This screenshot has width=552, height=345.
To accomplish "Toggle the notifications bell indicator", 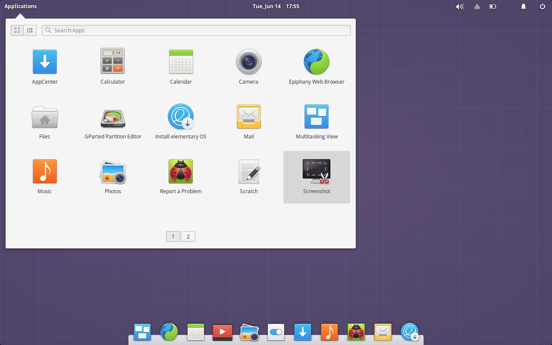I will (523, 6).
